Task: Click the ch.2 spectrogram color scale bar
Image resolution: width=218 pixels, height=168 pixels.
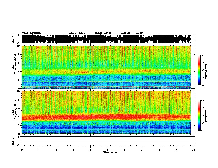Action: tap(199, 116)
